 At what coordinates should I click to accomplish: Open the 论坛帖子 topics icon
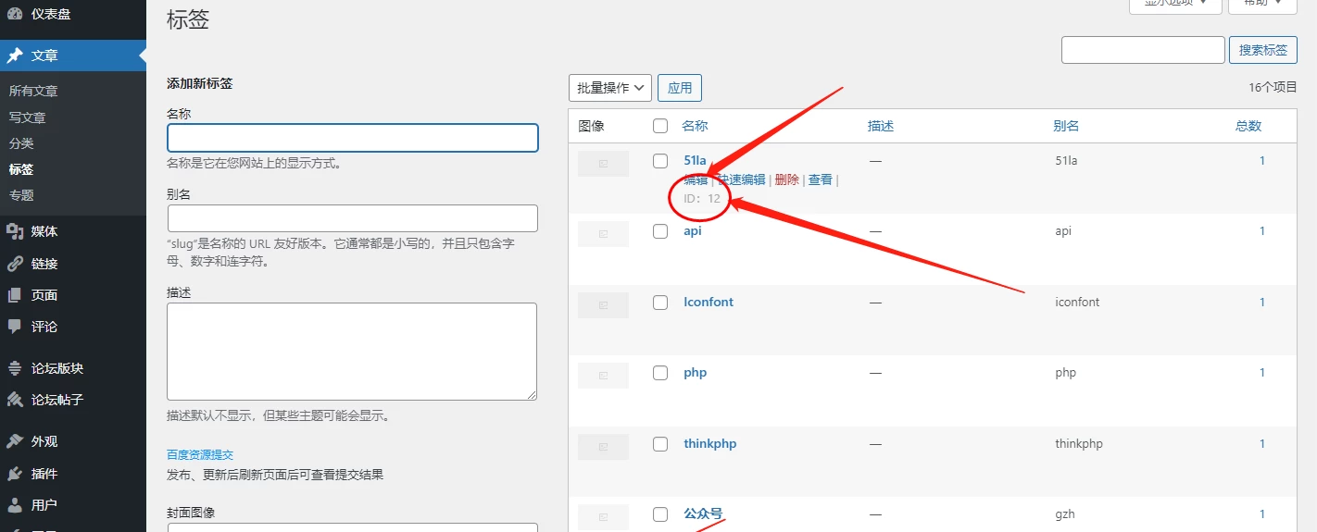pyautogui.click(x=15, y=400)
